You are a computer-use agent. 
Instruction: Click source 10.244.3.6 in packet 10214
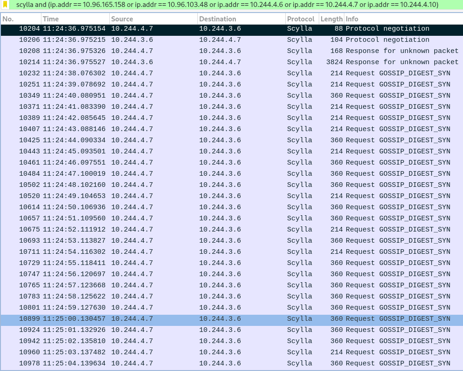(x=132, y=62)
